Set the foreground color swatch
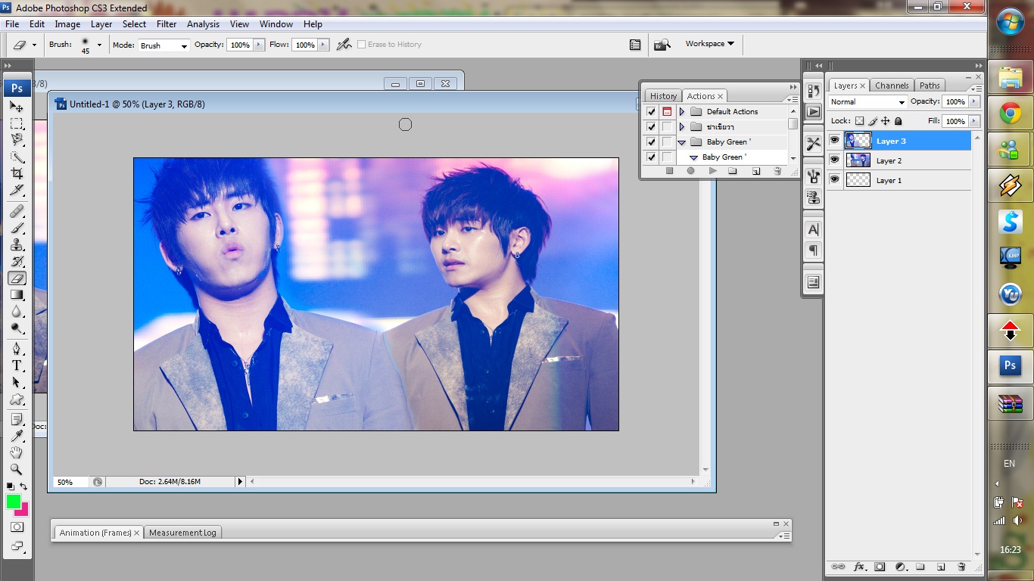This screenshot has width=1034, height=581. pos(14,501)
